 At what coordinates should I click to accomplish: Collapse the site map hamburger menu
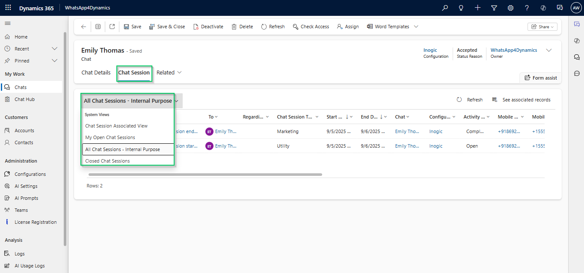pos(8,23)
